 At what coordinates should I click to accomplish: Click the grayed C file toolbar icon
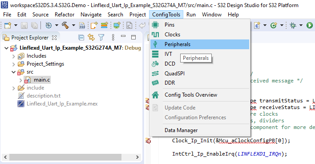click(x=129, y=25)
